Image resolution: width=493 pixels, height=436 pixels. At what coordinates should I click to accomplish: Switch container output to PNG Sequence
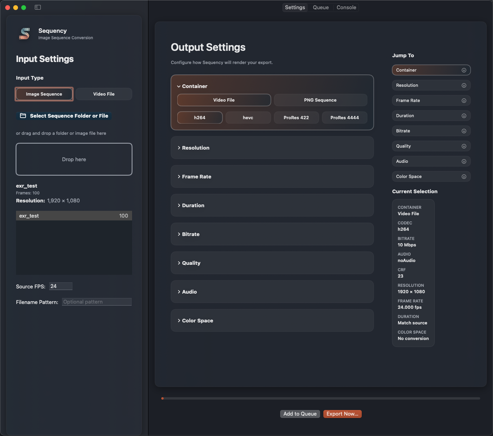(x=321, y=100)
